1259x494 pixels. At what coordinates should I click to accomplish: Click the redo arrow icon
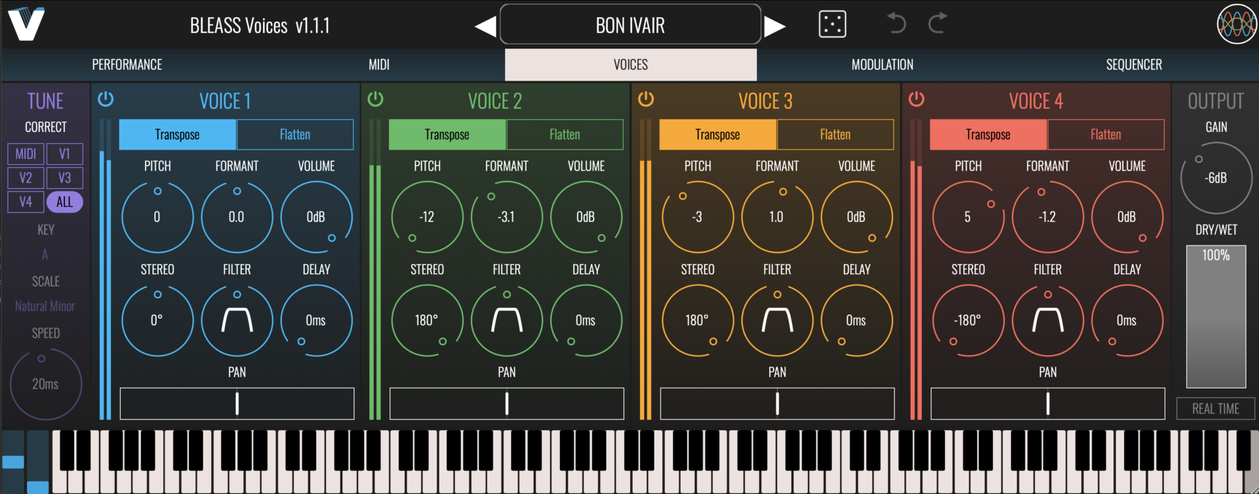tap(938, 24)
